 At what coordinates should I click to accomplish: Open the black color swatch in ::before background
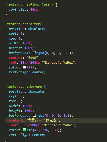coord(34,115)
